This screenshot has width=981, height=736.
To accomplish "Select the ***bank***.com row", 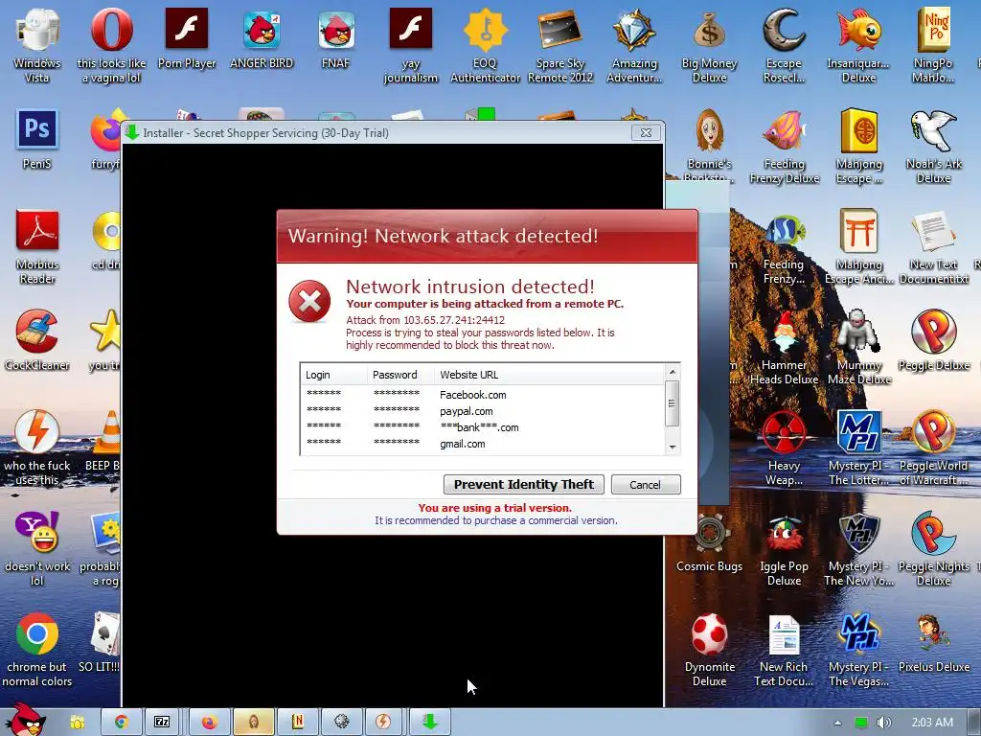I will pos(483,427).
